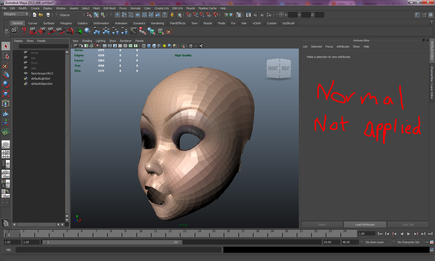Click the sculpt paint brush shelf icon
Image resolution: width=435 pixels, height=261 pixels.
(x=169, y=31)
